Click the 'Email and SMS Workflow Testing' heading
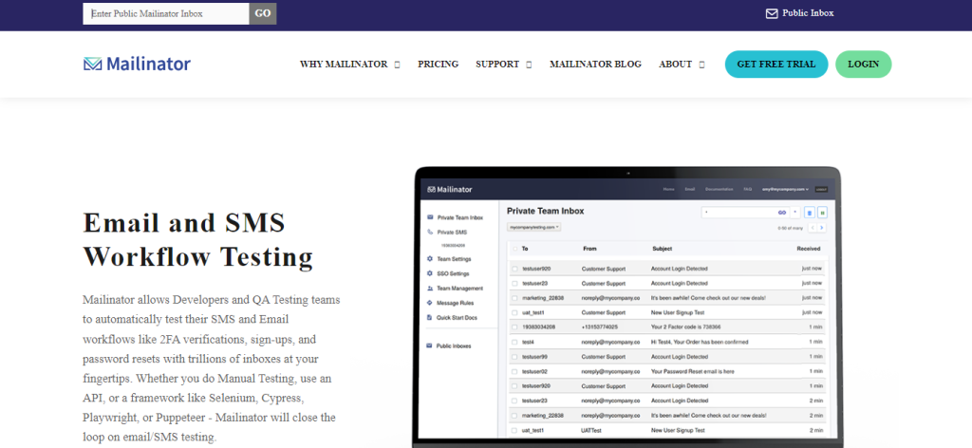 pos(198,239)
